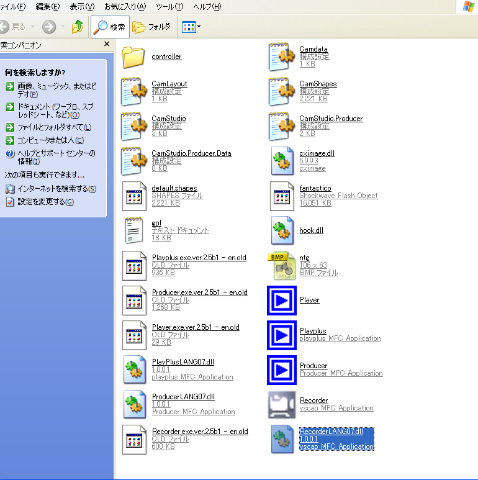Select the default.shapes file icon
This screenshot has width=478, height=480.
134,196
